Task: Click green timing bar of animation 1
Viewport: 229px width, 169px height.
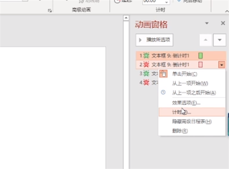Action: pos(201,55)
